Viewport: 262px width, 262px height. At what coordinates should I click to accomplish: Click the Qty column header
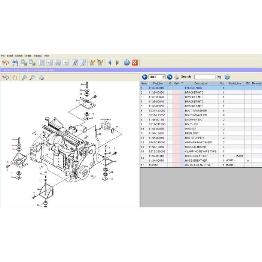(222, 83)
